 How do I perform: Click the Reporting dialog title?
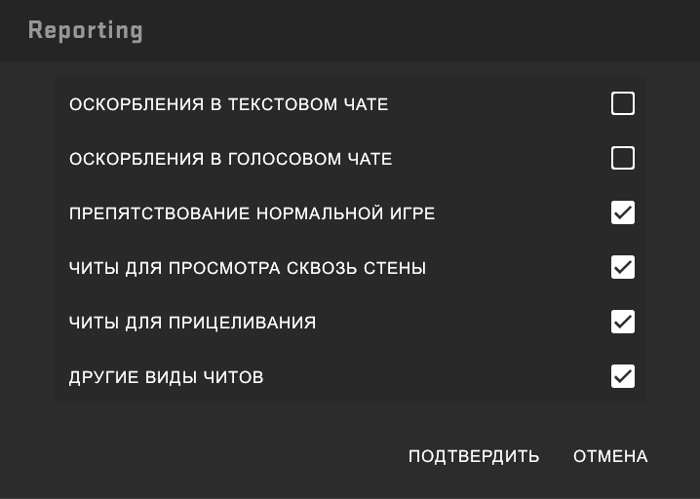85,30
